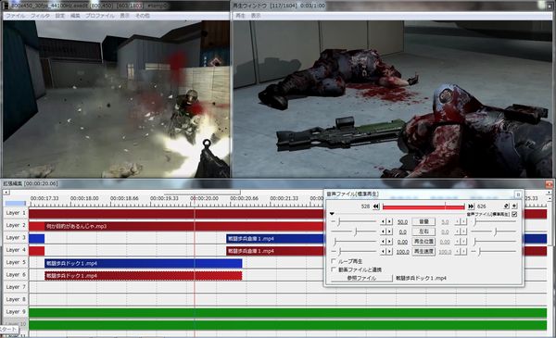This screenshot has height=338, width=556.
Task: Increase 再生速度 value with right stepper arrow
Action: 390,252
